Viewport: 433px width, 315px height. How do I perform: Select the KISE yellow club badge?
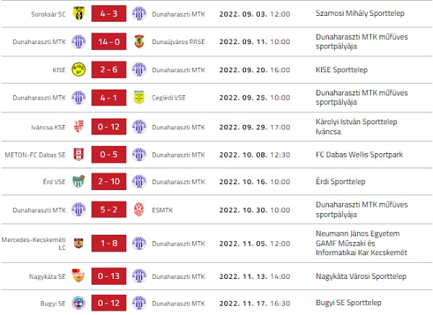[x=78, y=71]
